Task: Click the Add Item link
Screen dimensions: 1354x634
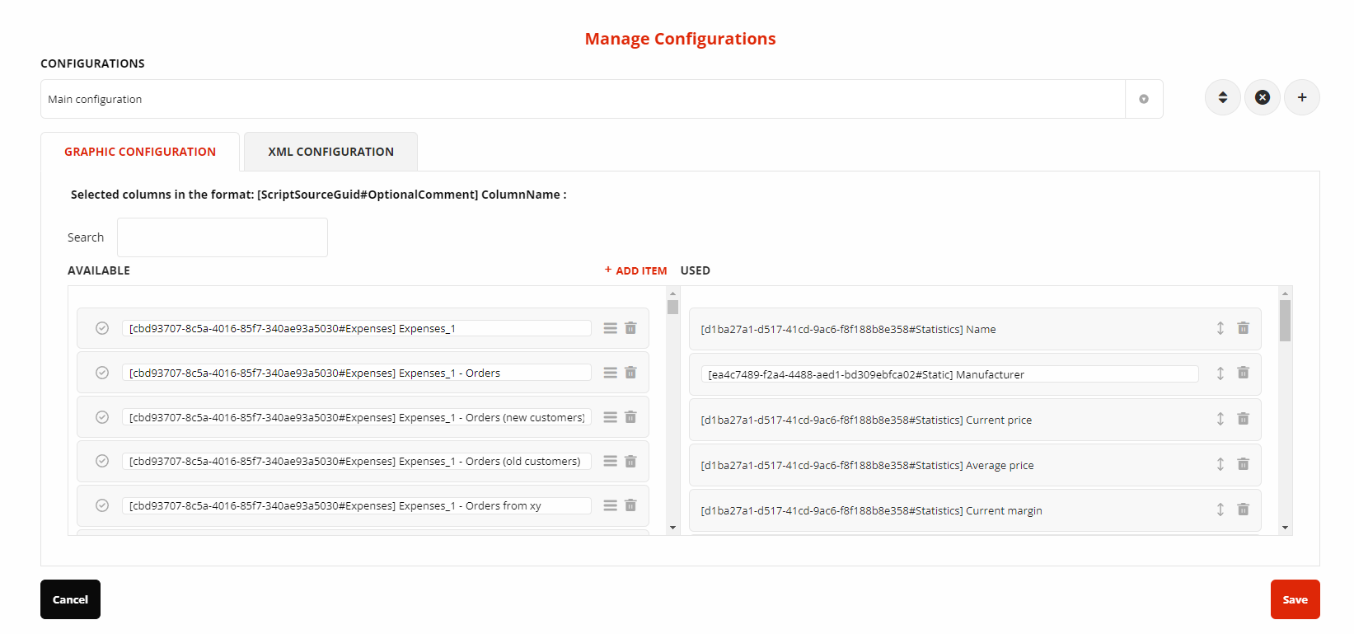Action: [635, 270]
